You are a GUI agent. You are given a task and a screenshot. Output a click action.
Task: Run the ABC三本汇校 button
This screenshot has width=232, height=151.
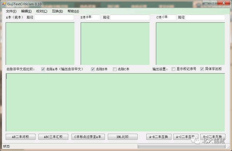point(53,137)
